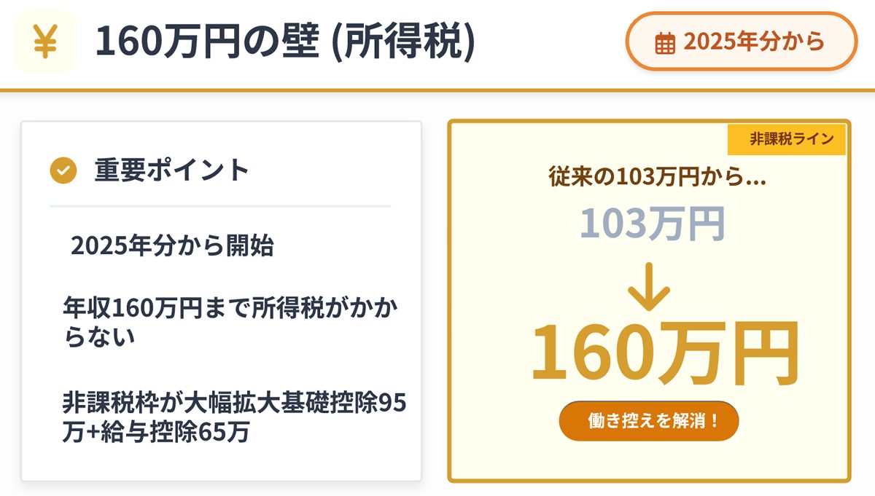
Task: Click the gold divider line under the header
Action: click(437, 91)
